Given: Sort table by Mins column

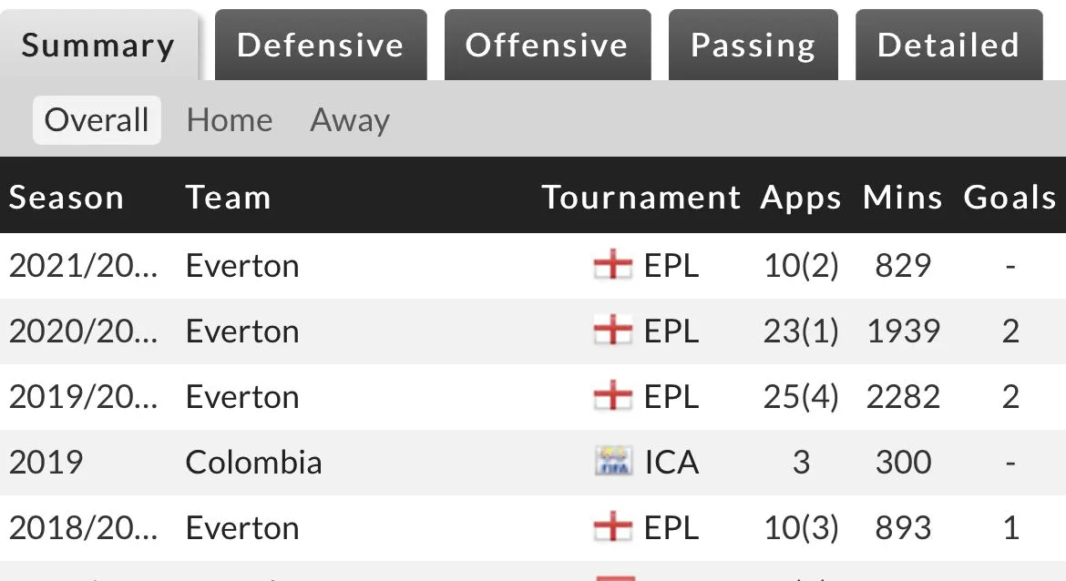Looking at the screenshot, I should pyautogui.click(x=903, y=198).
